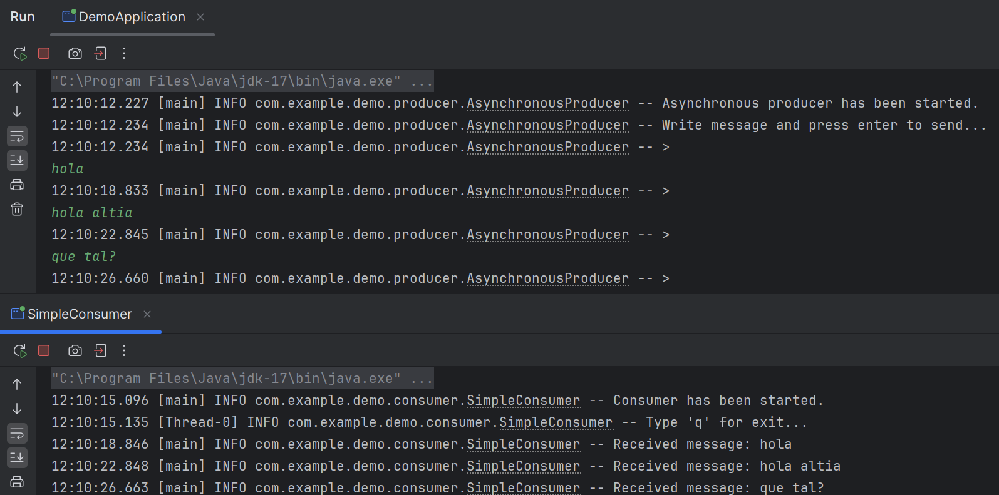Stop the SimpleConsumer process

click(44, 350)
